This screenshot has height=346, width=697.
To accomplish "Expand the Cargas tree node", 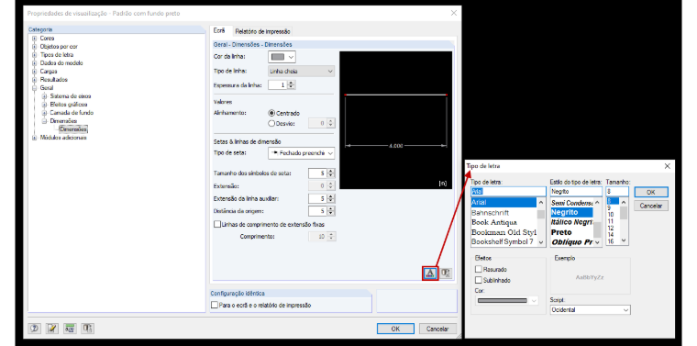I will (35, 72).
